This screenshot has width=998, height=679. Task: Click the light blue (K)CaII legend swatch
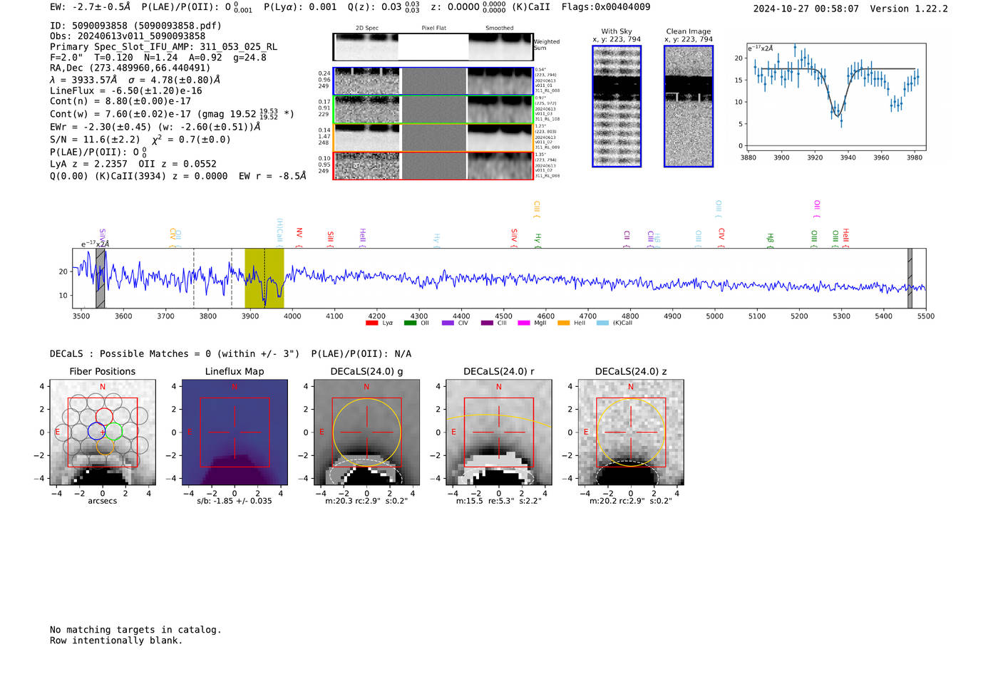[x=603, y=323]
